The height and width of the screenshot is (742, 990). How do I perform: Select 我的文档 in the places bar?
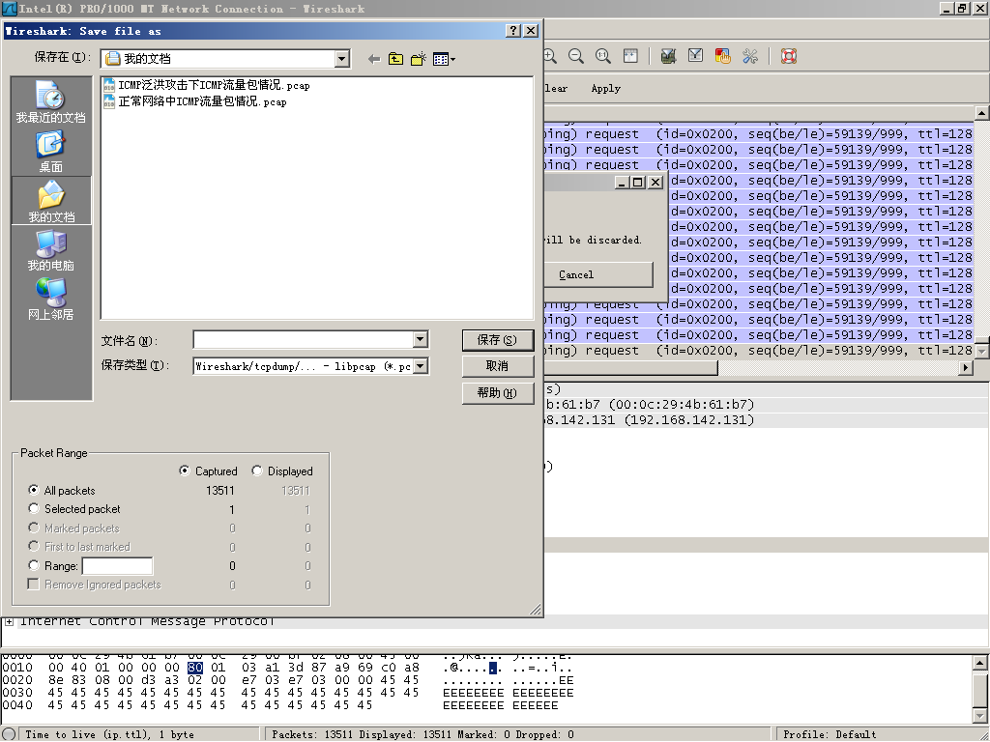[50, 201]
